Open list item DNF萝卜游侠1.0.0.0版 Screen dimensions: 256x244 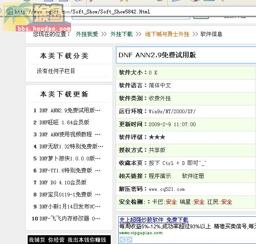click(70, 159)
